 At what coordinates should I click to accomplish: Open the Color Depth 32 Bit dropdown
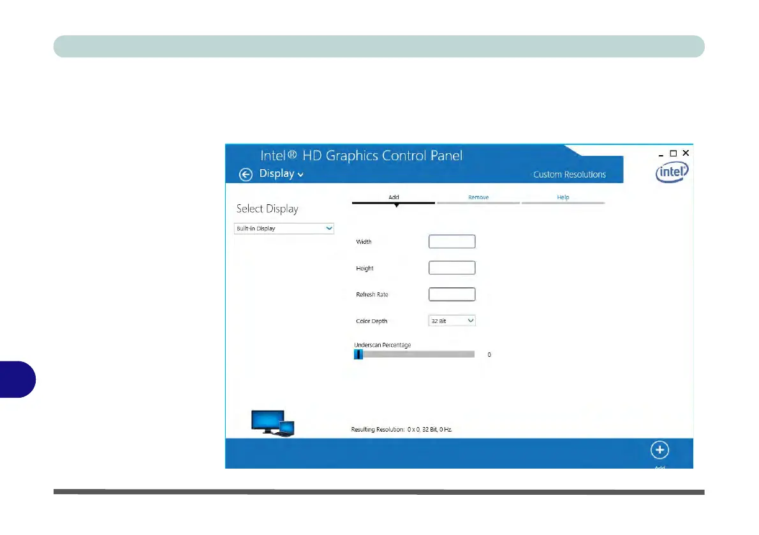(452, 320)
